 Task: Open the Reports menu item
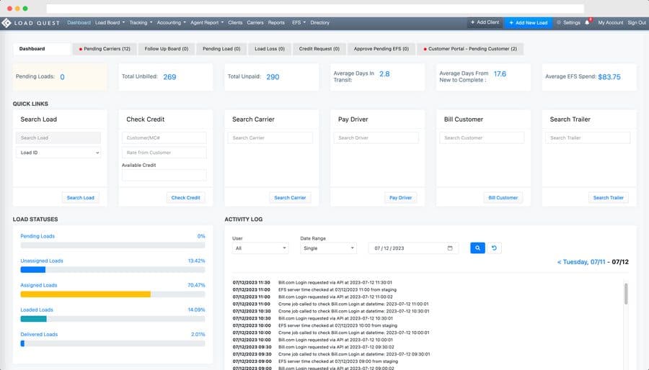point(276,23)
